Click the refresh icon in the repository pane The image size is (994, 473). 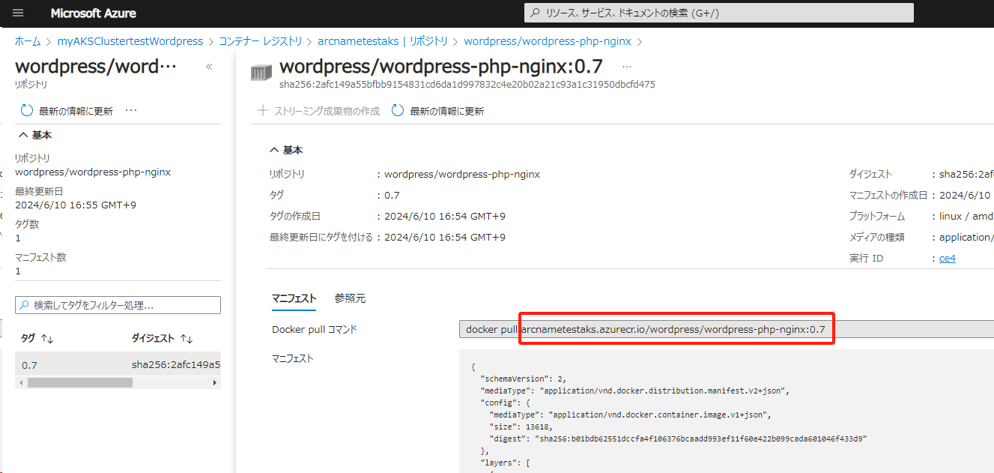pos(26,109)
